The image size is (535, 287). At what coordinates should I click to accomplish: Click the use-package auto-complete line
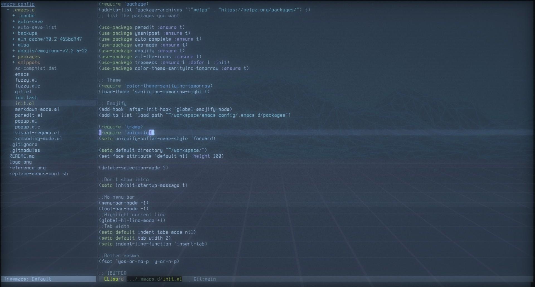tap(150, 39)
